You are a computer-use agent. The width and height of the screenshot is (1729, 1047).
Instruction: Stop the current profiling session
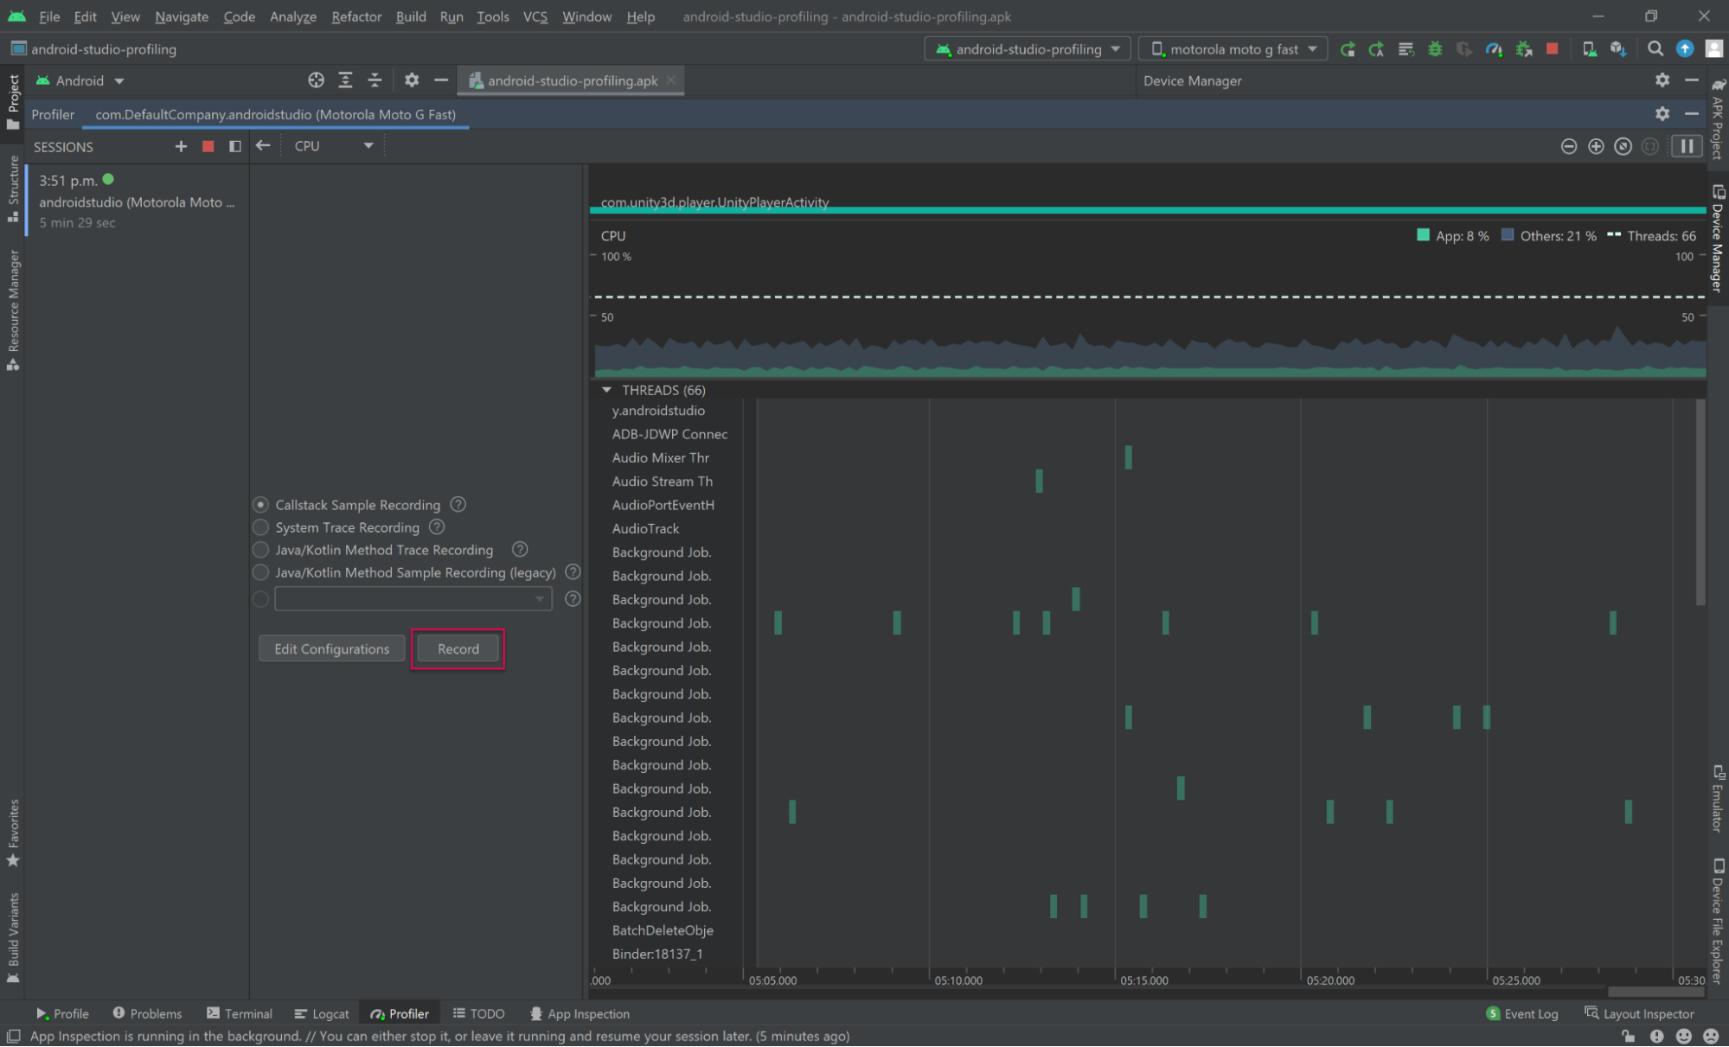(x=208, y=146)
